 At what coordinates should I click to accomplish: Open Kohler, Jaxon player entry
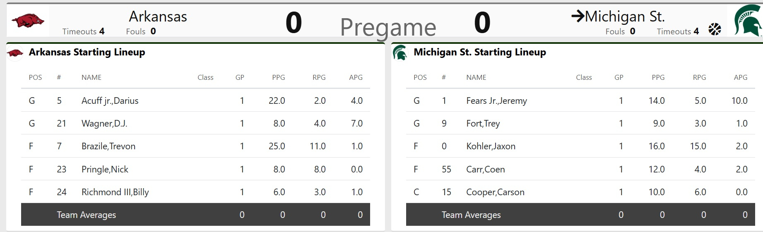[491, 146]
